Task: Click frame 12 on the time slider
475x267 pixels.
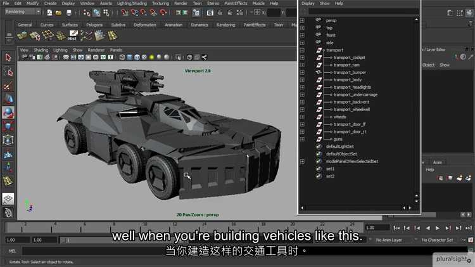Action: [175, 228]
